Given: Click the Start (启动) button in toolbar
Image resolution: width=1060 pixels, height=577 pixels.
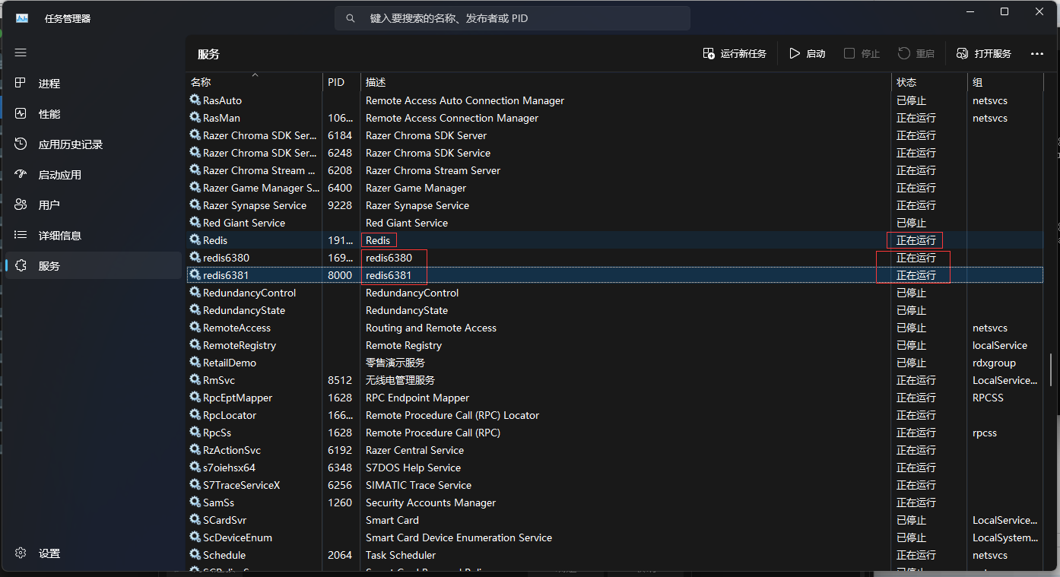Looking at the screenshot, I should [x=807, y=53].
